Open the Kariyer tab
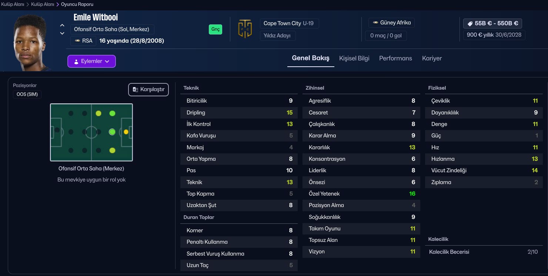Screen dimensions: 548x276 432,58
